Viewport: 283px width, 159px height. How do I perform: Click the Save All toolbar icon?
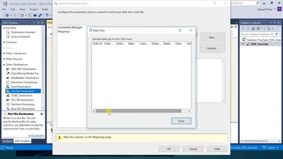click(40, 15)
